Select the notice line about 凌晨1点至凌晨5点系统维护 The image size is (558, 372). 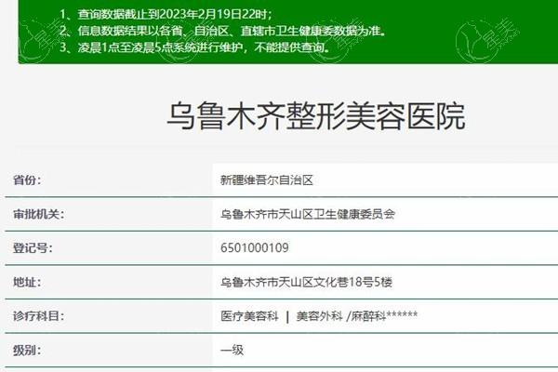[194, 47]
